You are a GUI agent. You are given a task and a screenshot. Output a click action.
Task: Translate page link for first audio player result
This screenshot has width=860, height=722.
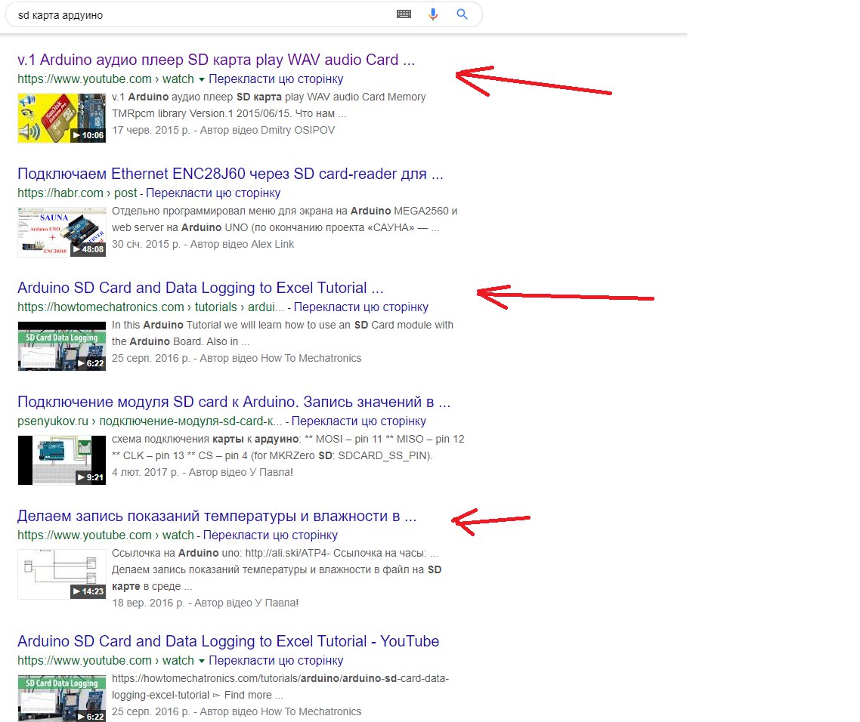pos(276,79)
